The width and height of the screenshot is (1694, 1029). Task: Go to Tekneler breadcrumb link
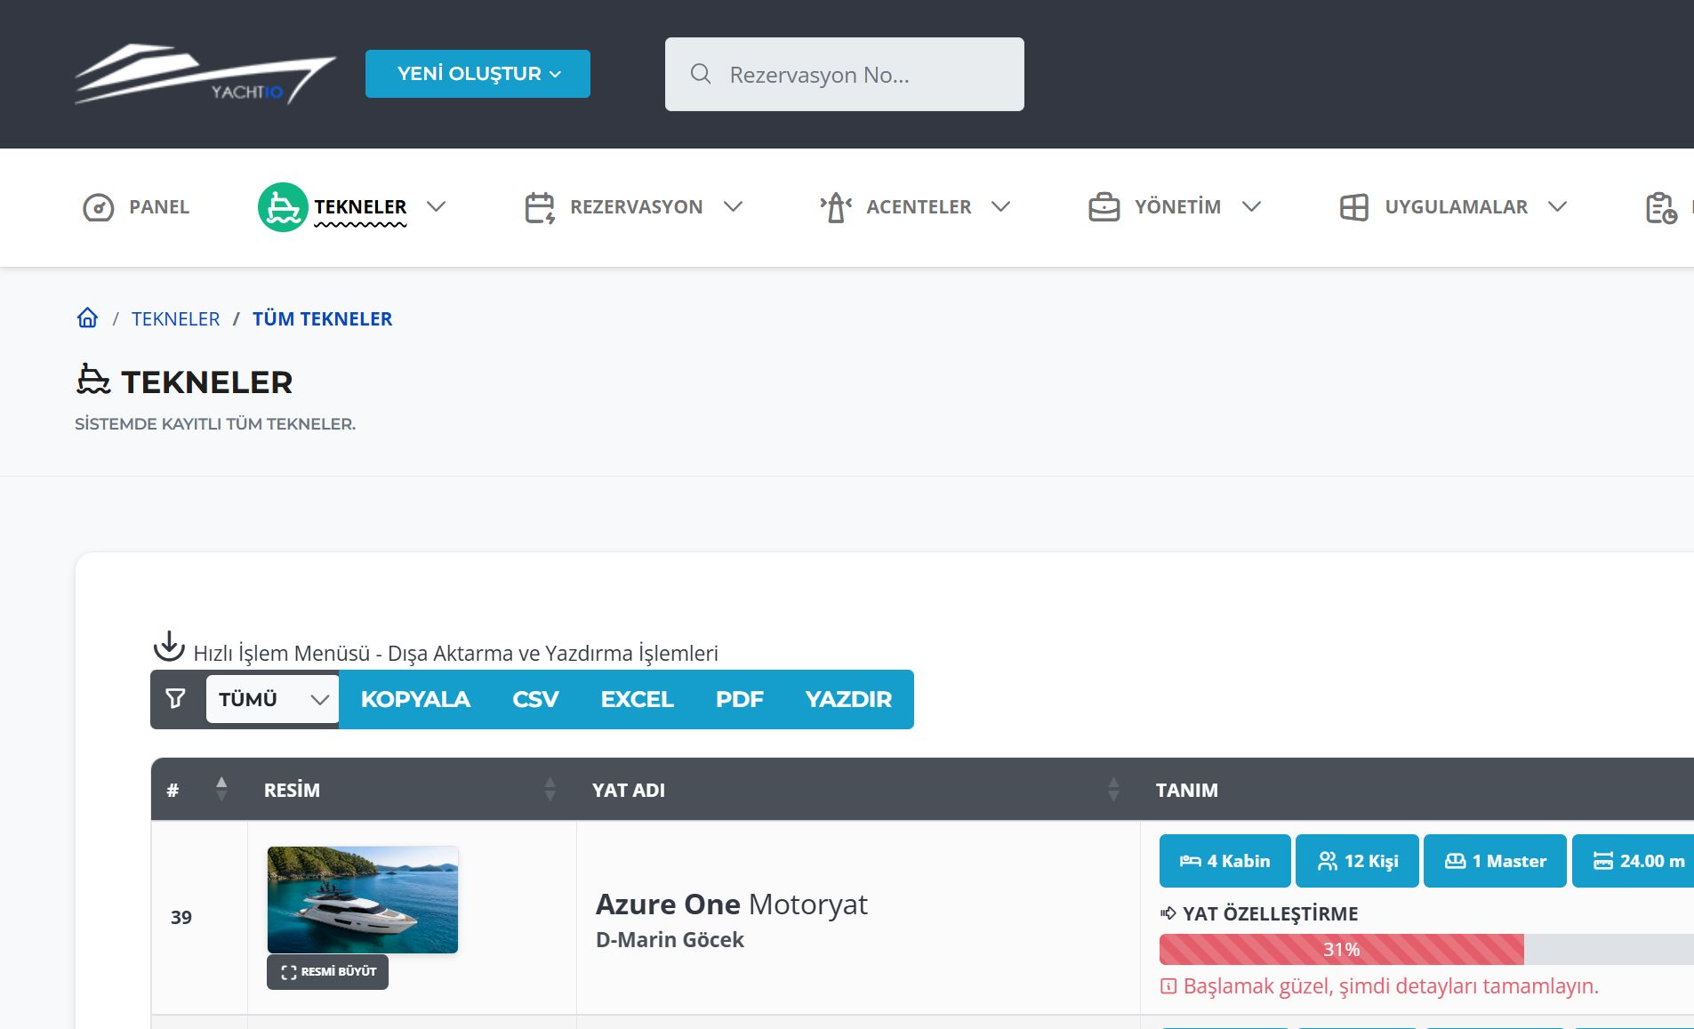(x=175, y=318)
